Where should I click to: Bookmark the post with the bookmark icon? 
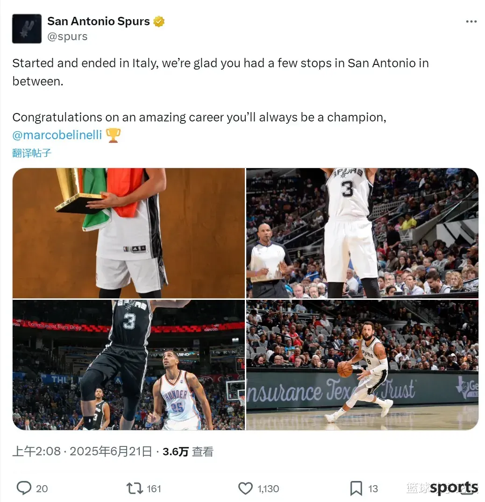pos(356,488)
